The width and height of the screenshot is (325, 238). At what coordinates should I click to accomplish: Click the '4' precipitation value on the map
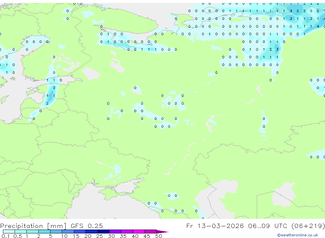coord(318,26)
